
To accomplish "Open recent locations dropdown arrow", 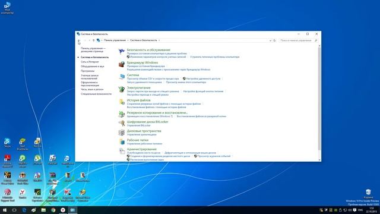I will coord(90,40).
